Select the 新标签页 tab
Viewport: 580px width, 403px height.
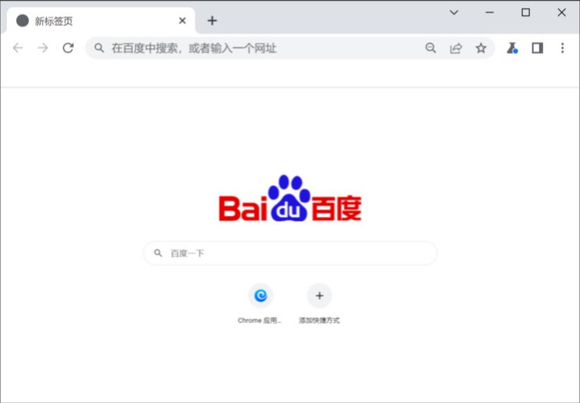coord(100,20)
